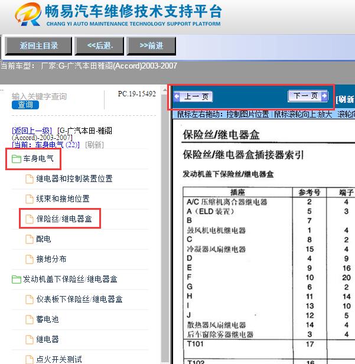Click the 返回主目录 button

(38, 45)
